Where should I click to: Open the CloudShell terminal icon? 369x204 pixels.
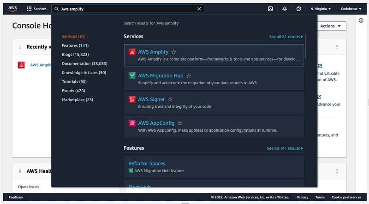click(270, 9)
